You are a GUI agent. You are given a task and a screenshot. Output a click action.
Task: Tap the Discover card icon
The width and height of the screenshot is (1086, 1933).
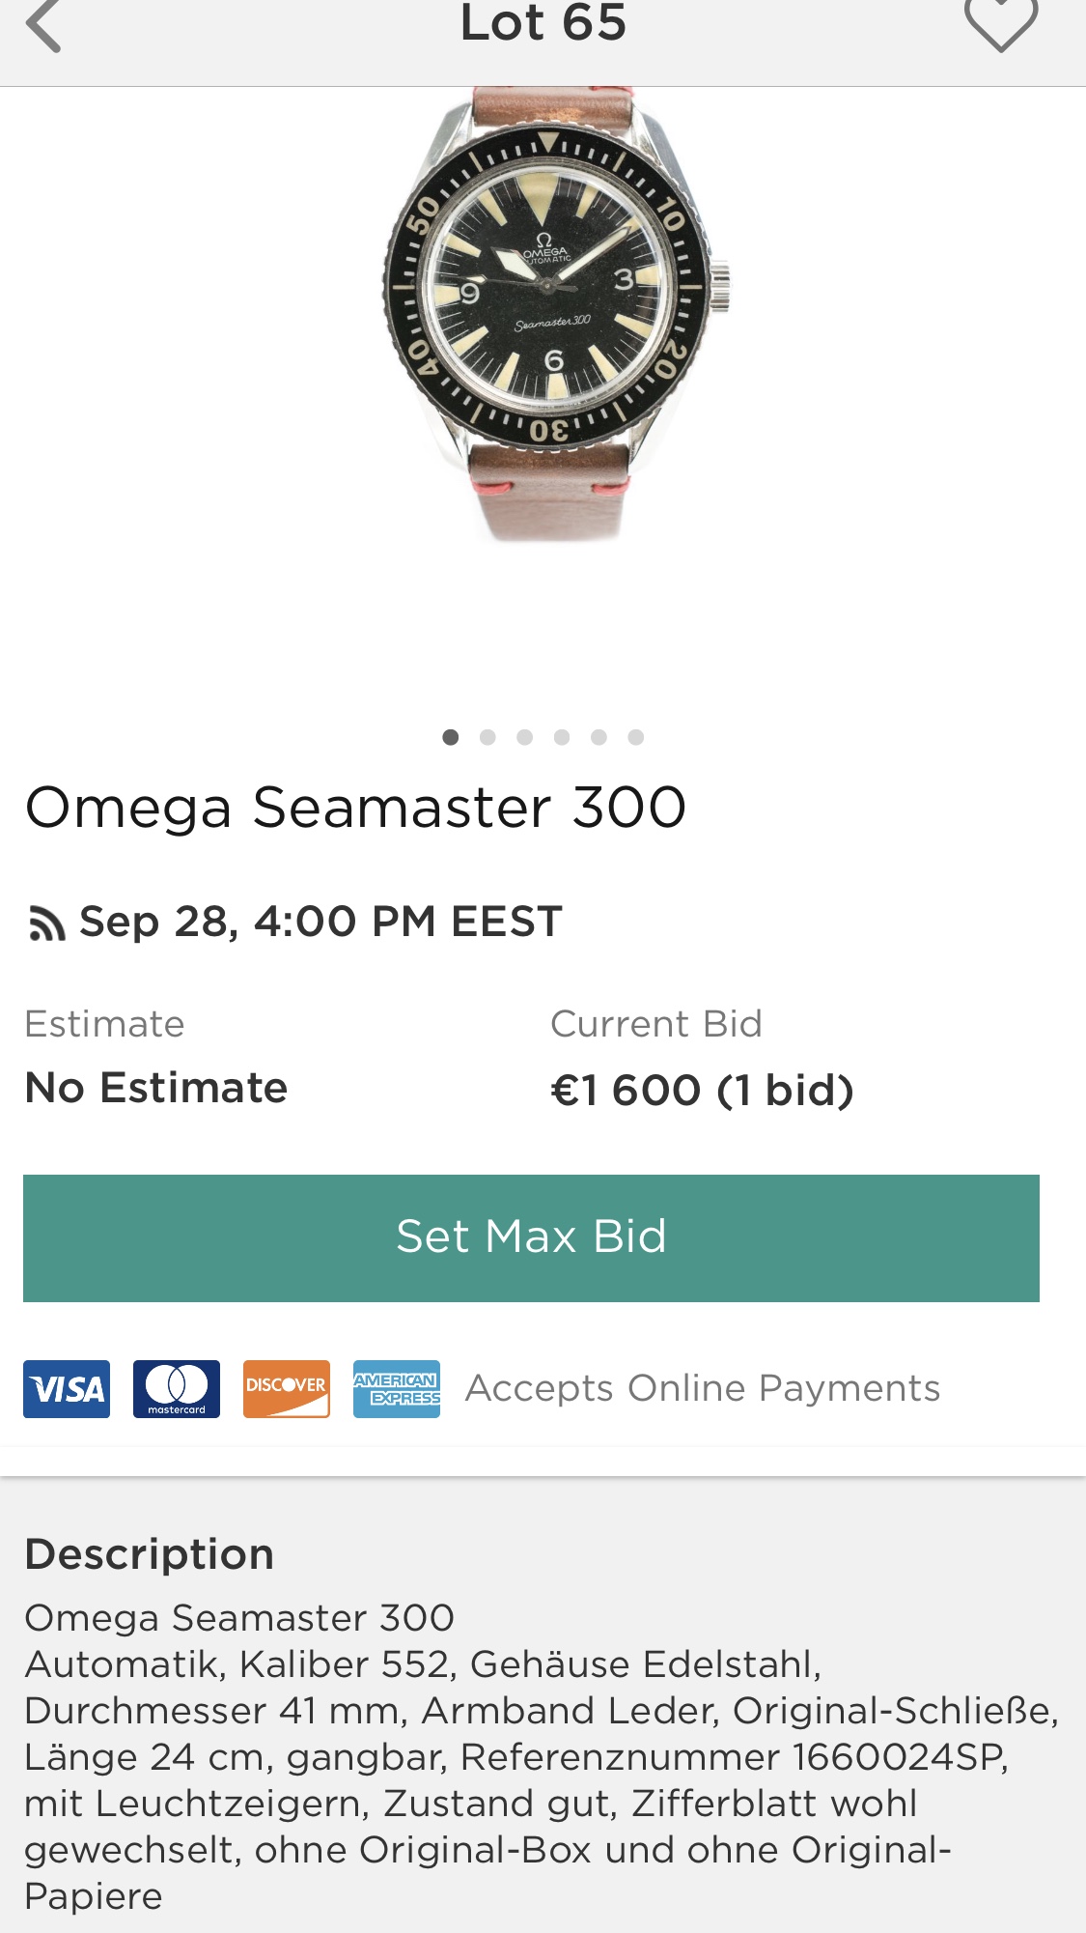[287, 1389]
